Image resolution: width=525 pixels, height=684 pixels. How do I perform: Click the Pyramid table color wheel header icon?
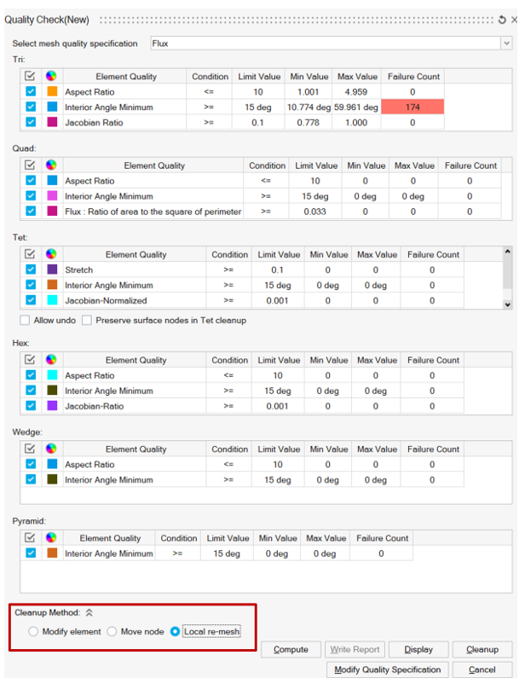51,538
